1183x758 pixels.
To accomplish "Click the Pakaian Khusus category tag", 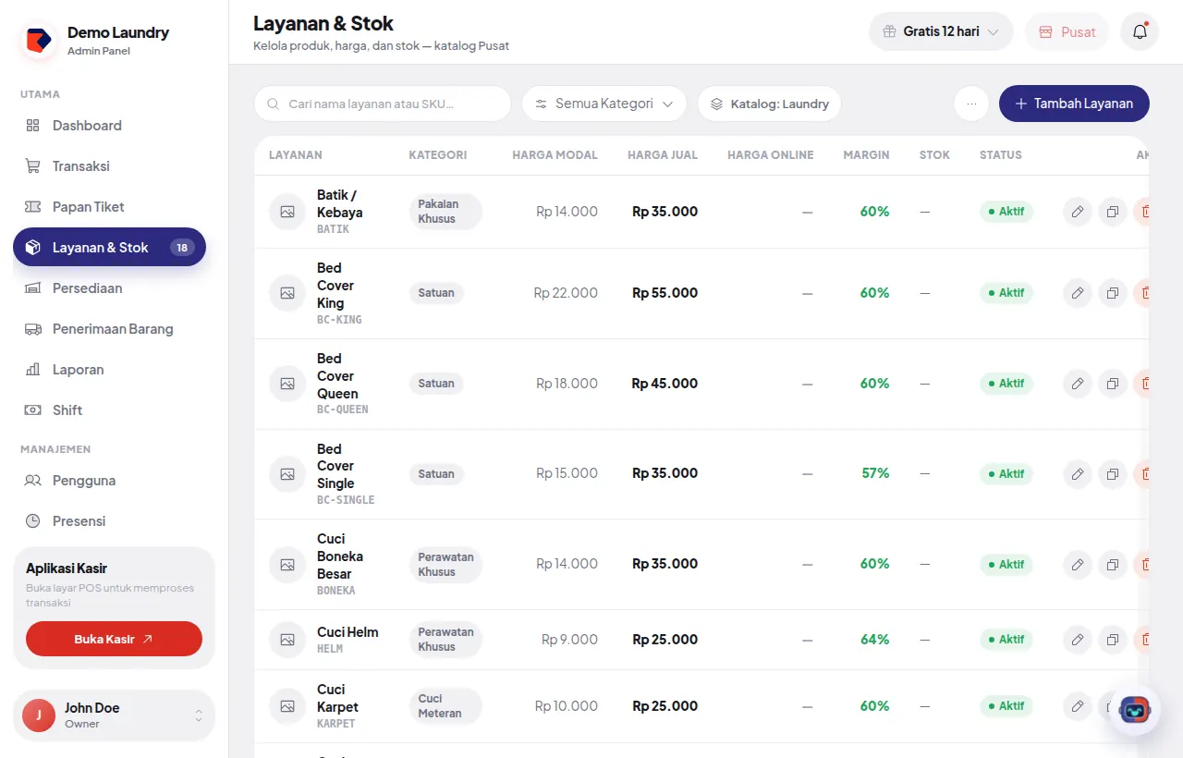I will 445,212.
